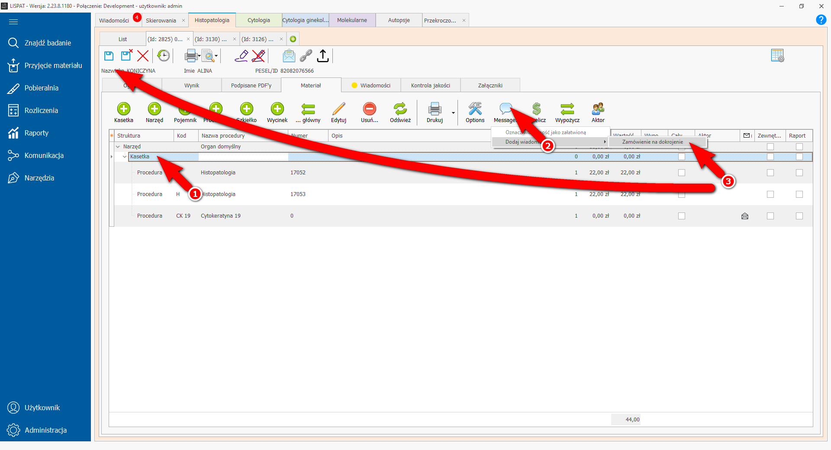Viewport: 831px width, 450px height.
Task: Open the Drukuj dropdown arrow
Action: click(453, 112)
